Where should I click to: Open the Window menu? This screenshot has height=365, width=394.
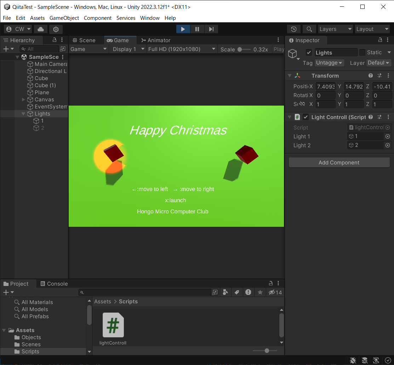pos(150,18)
